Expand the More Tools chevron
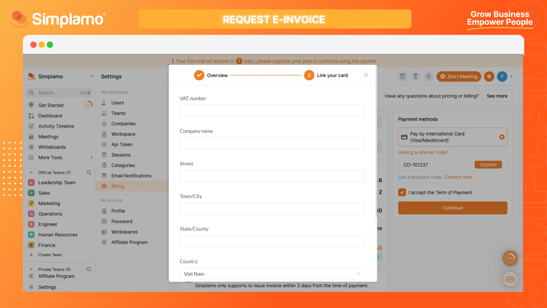Image resolution: width=547 pixels, height=308 pixels. pyautogui.click(x=91, y=157)
